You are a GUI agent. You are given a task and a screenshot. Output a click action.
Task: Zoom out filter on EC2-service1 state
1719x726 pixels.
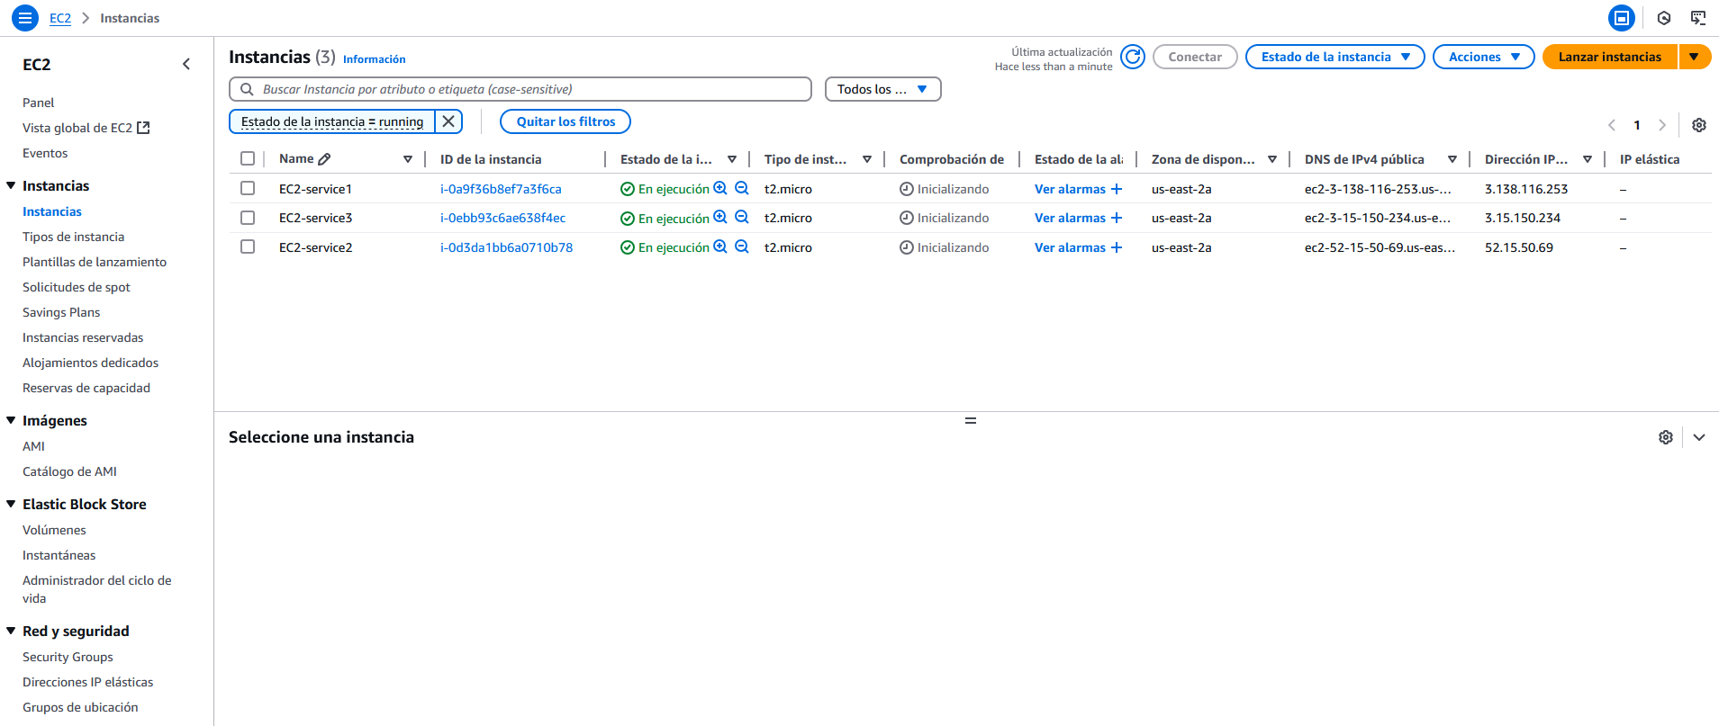pos(742,188)
